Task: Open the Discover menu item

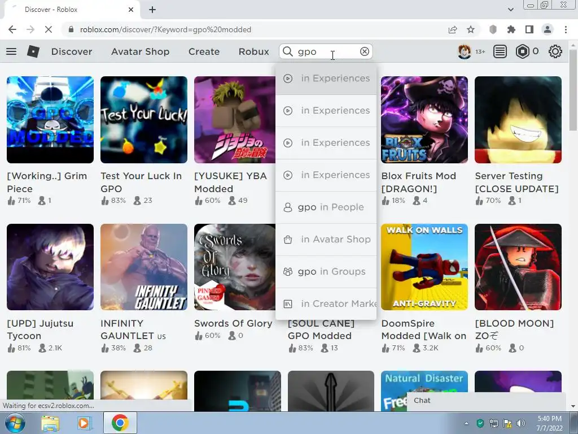Action: click(x=72, y=51)
